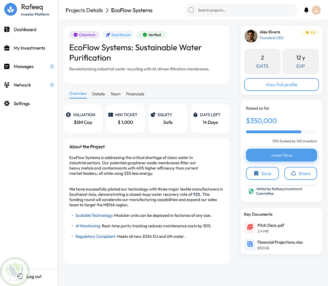The image size is (328, 286).
Task: Open Settings gear in sidebar
Action: [x=7, y=104]
